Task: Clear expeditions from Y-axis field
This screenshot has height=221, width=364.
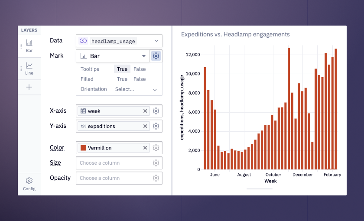Action: pos(145,126)
